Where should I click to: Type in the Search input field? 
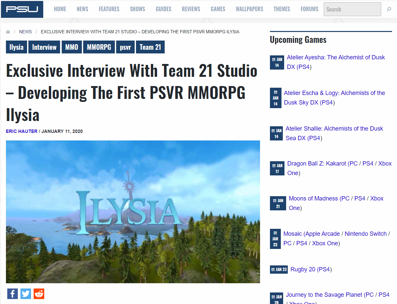pyautogui.click(x=352, y=9)
